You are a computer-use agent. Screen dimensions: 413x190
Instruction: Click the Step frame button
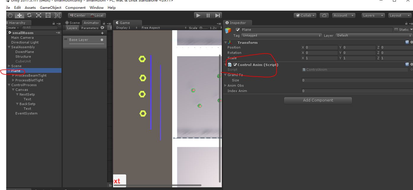[x=217, y=15]
